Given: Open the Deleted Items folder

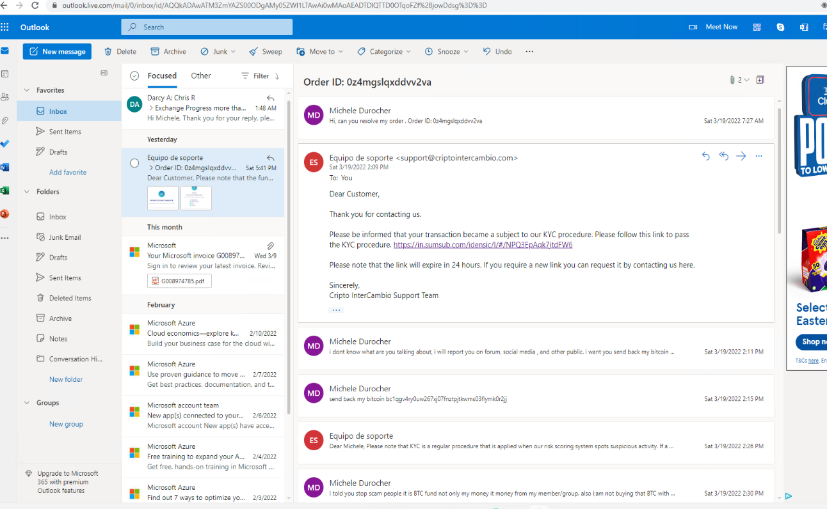Looking at the screenshot, I should (x=69, y=298).
